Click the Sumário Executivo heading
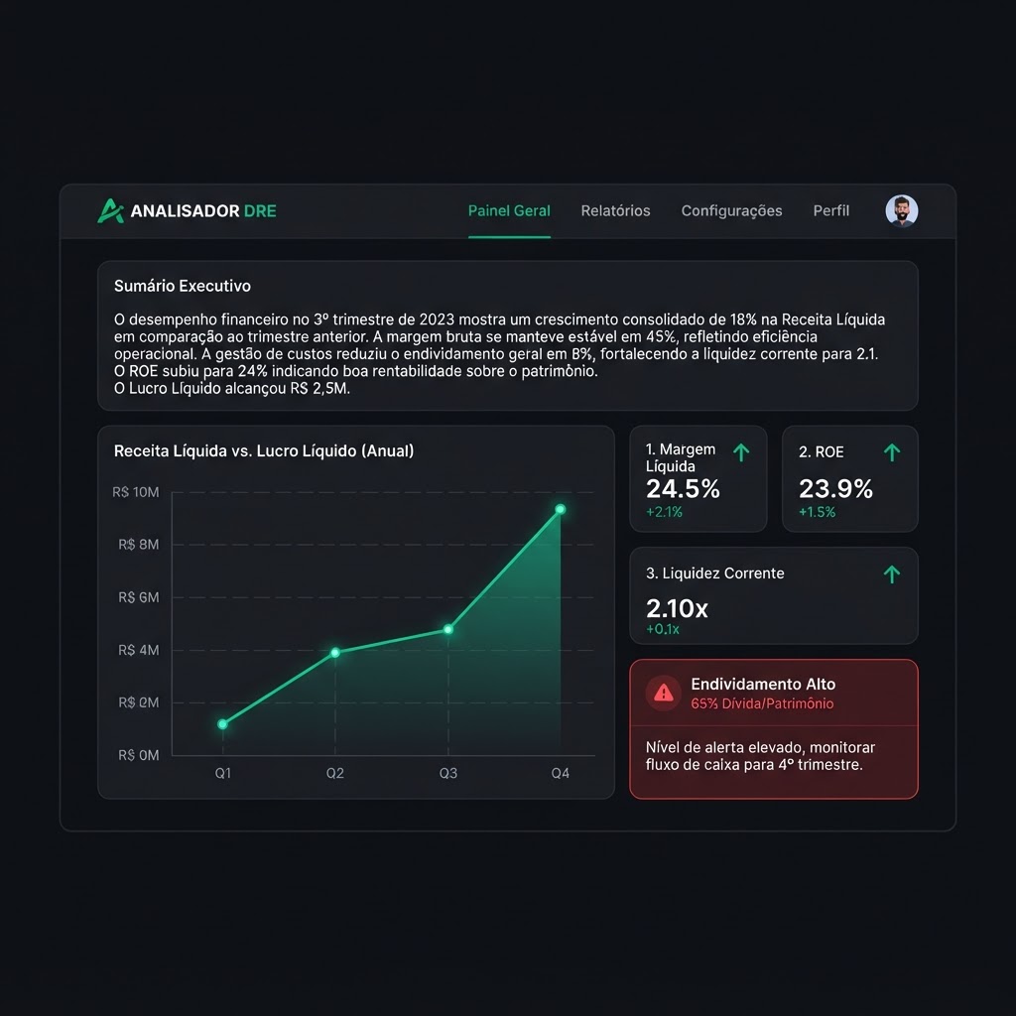This screenshot has width=1016, height=1016. pyautogui.click(x=183, y=286)
